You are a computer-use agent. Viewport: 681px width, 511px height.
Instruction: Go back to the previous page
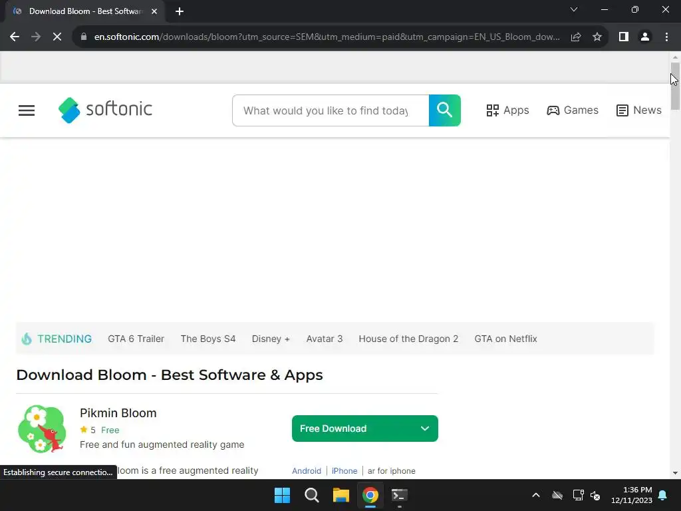click(15, 37)
